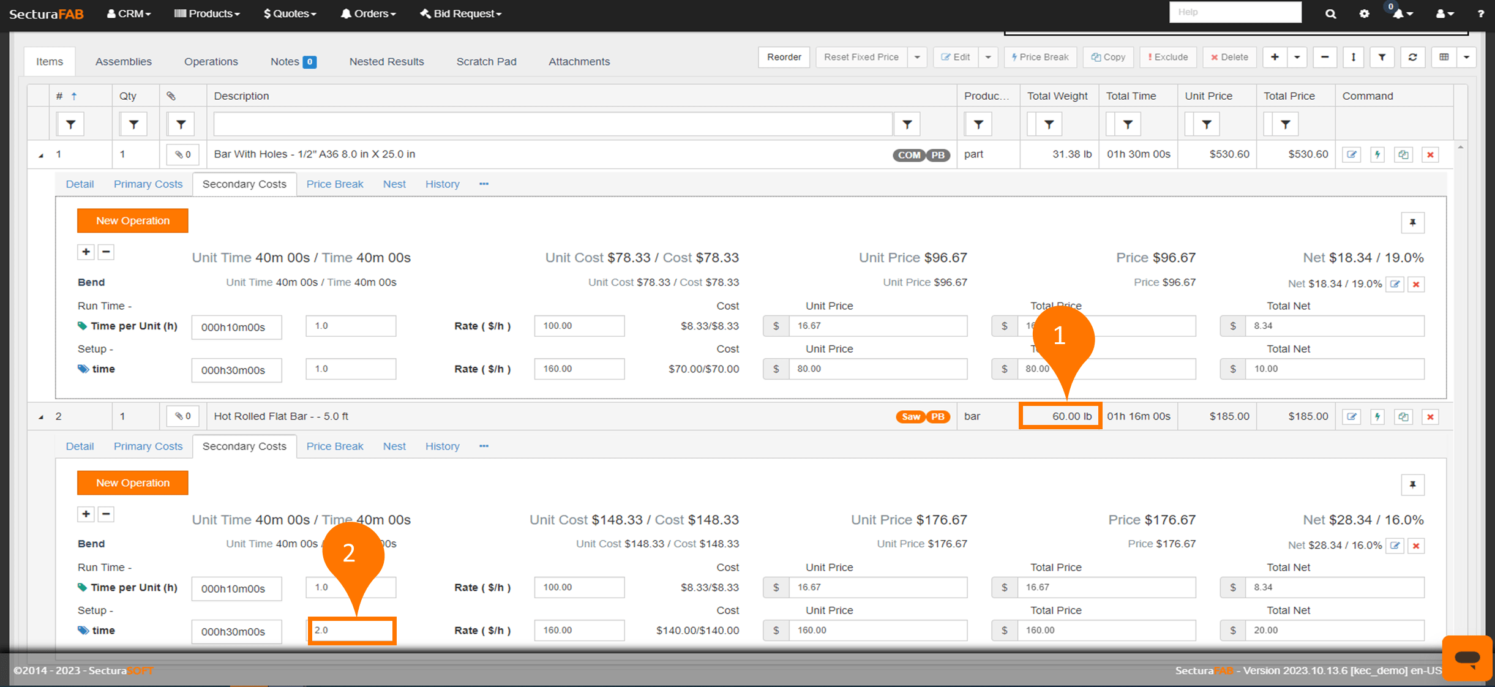Click the attachments paperclip badge on row 2

182,416
